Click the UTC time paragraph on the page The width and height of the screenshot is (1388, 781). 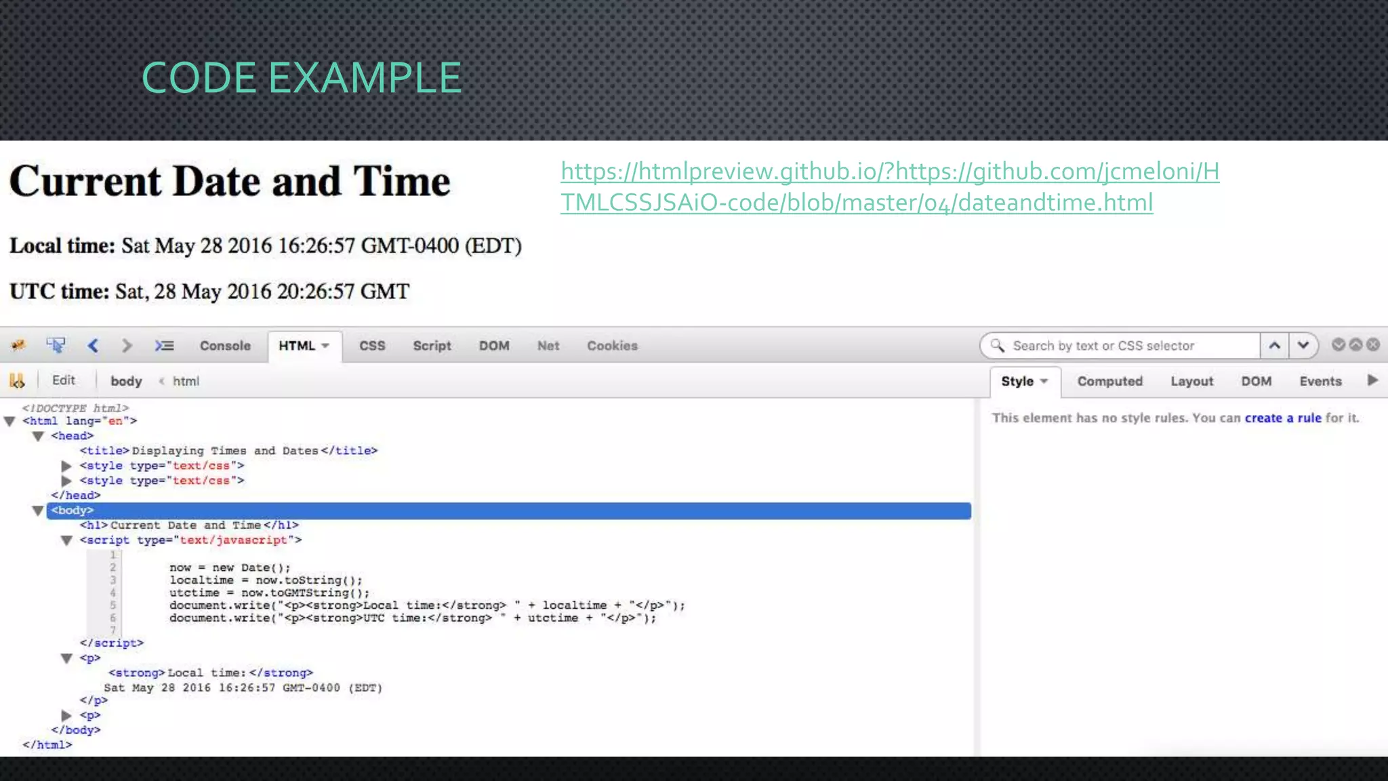click(x=209, y=292)
